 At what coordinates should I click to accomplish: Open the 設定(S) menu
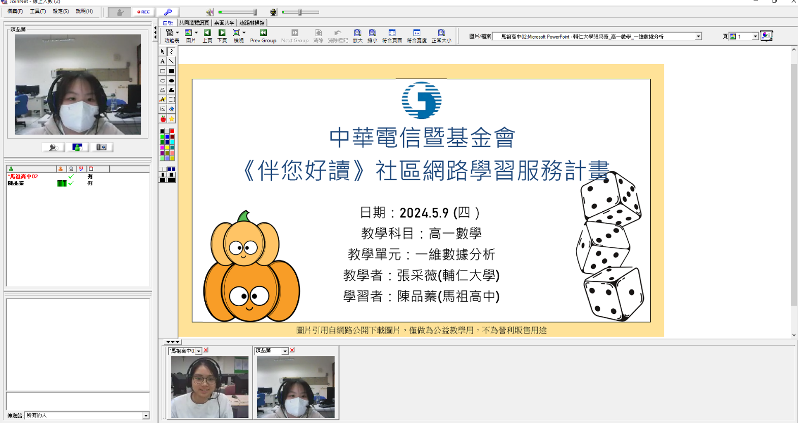[61, 11]
